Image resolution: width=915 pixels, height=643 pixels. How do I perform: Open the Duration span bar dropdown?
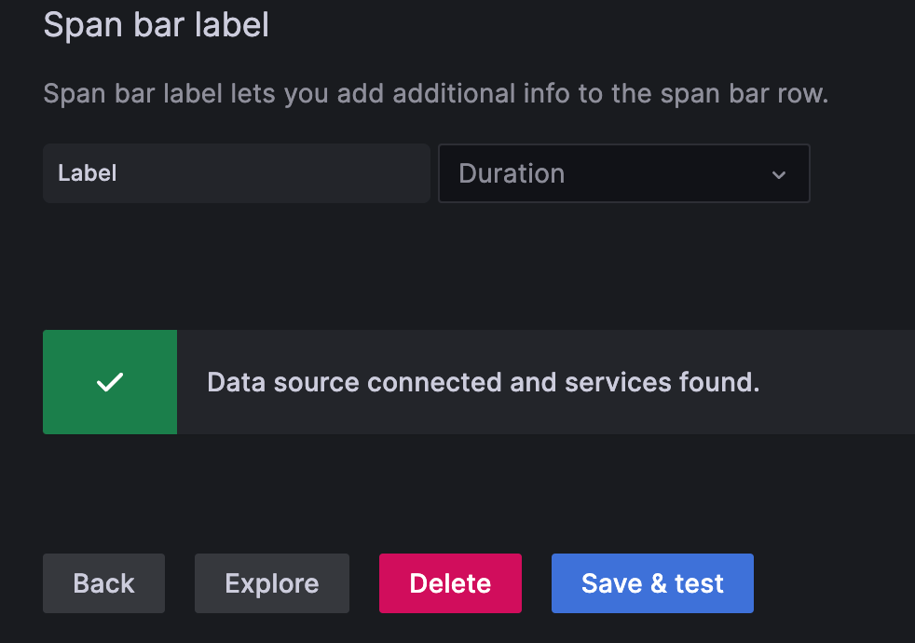[623, 173]
